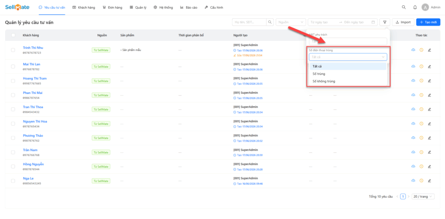
Task: Click history clock icon for Mai Thi Lan
Action: point(422,66)
